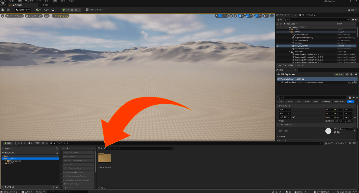Image resolution: width=359 pixels, height=193 pixels.
Task: Open the ヘルプ menu
Action: click(71, 1)
